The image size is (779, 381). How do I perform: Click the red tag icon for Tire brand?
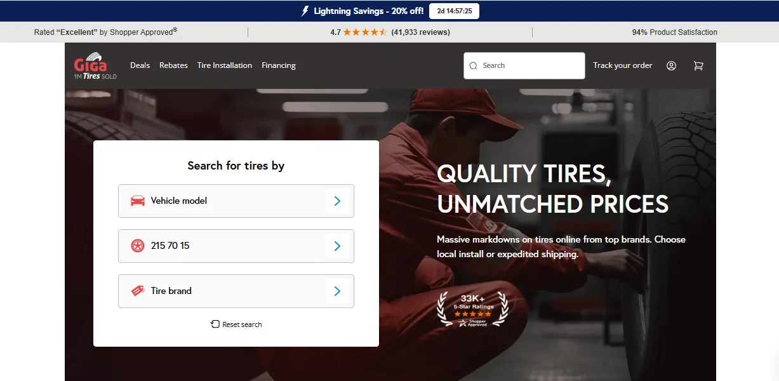click(x=138, y=291)
